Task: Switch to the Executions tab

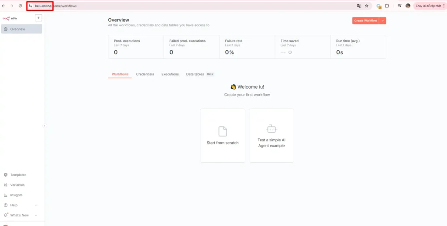Action: coord(170,74)
